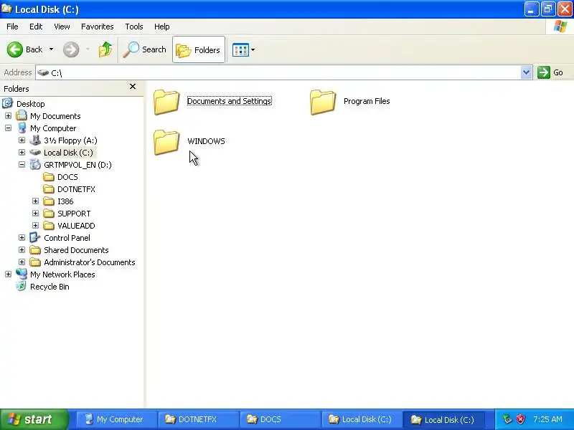Click the floppy drive icon in tree
574x430 pixels.
[x=35, y=140]
